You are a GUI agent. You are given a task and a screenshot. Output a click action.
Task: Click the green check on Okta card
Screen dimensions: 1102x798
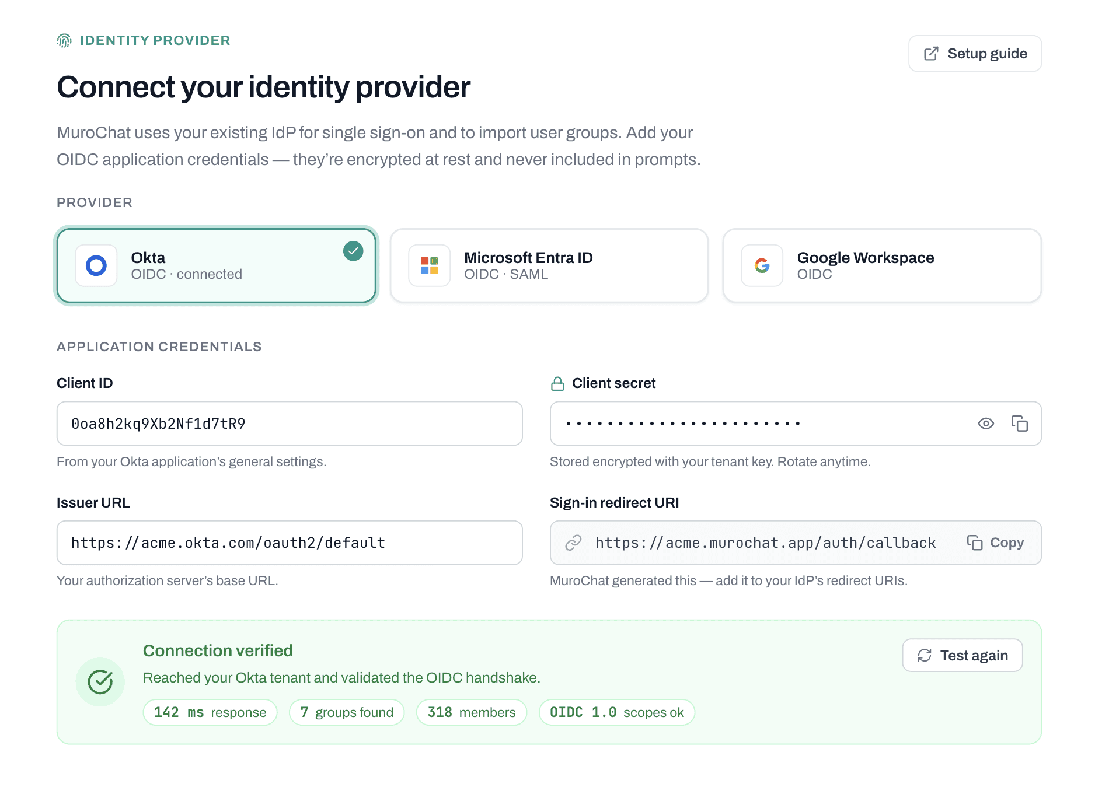pyautogui.click(x=353, y=251)
